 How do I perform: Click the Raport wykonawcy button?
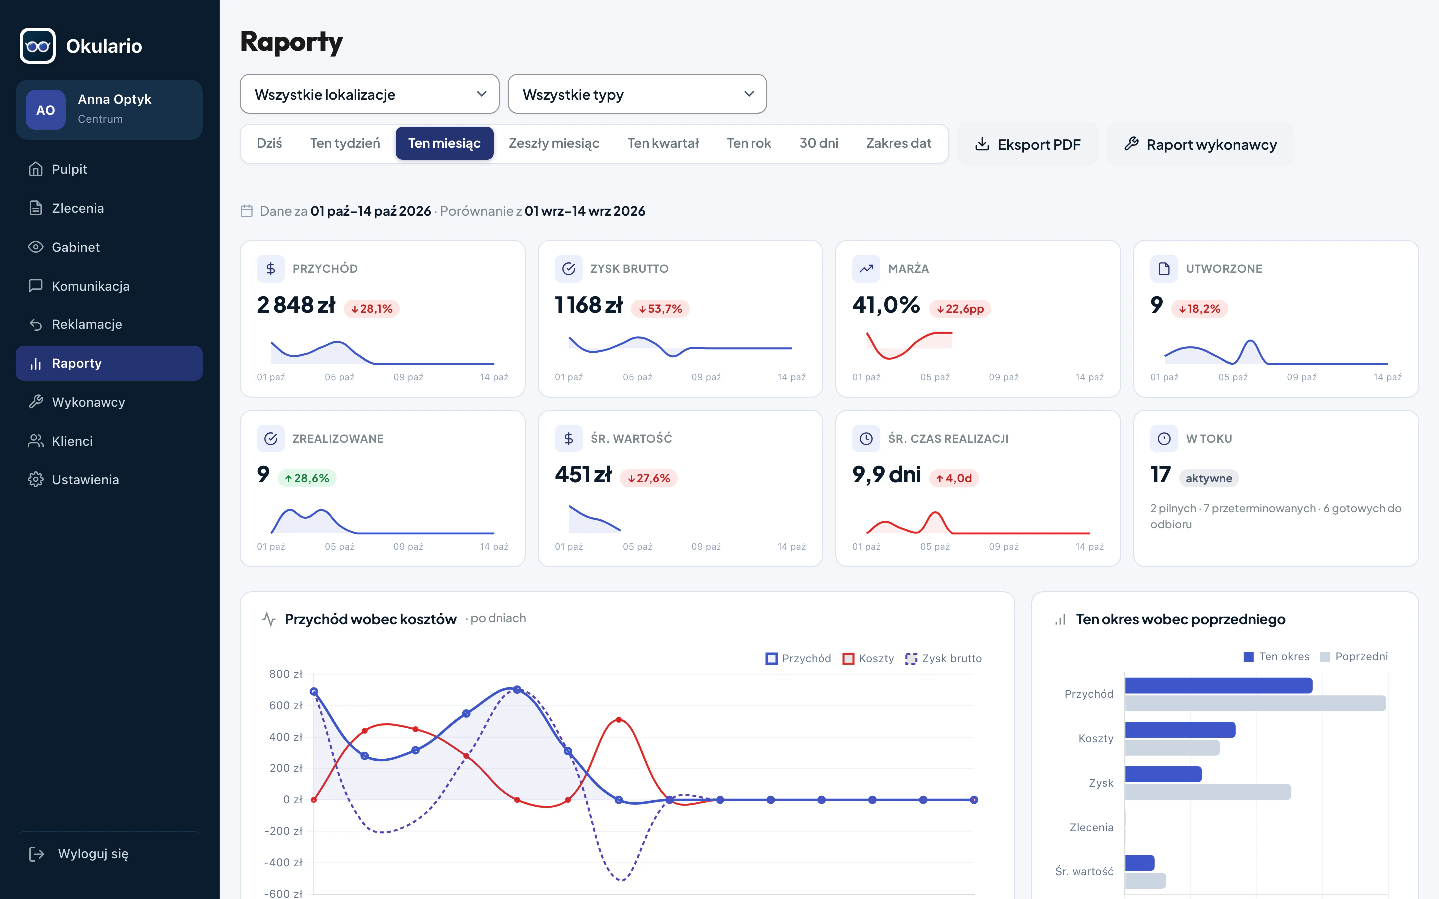coord(1200,144)
